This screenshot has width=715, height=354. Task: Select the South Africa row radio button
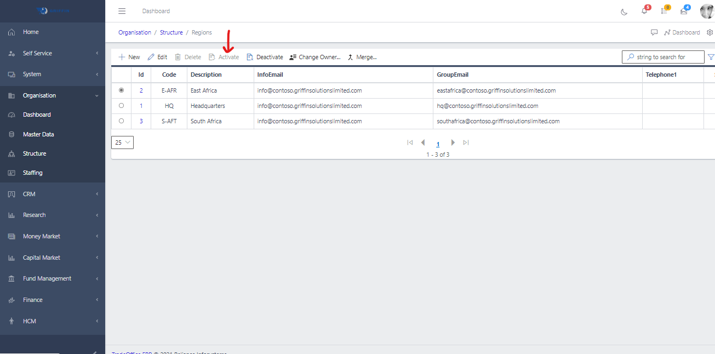point(121,121)
